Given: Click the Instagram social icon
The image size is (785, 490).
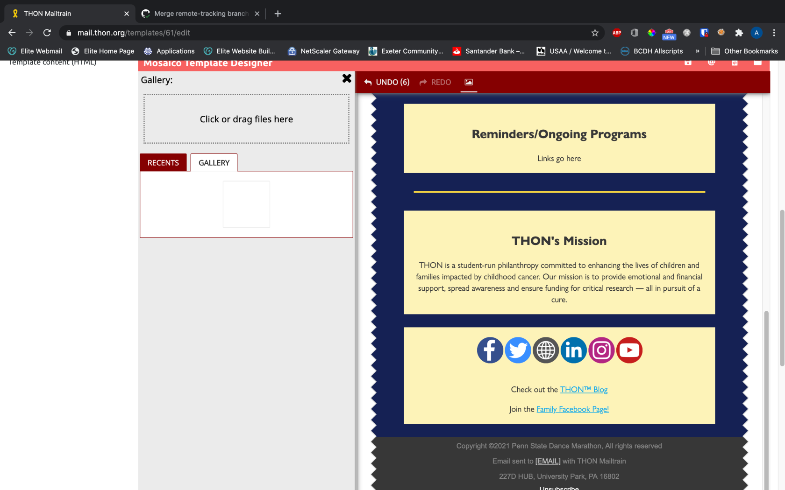Looking at the screenshot, I should 601,350.
